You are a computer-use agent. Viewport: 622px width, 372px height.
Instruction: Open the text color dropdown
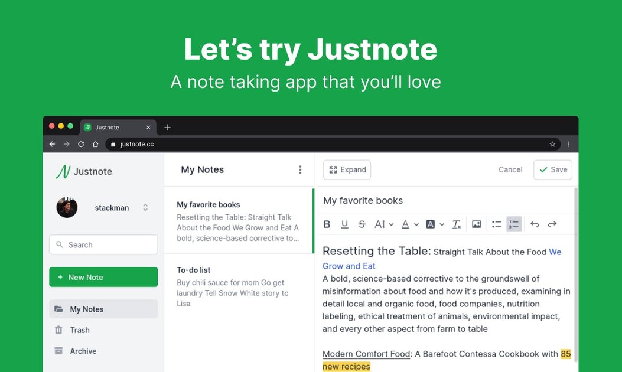pos(408,224)
